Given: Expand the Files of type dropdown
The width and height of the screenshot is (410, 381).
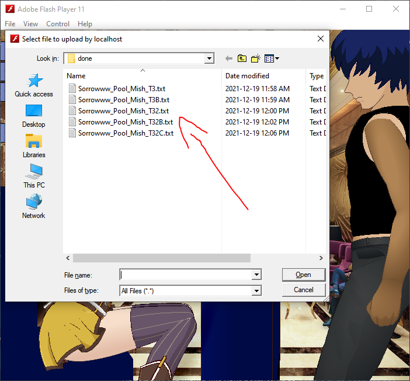Looking at the screenshot, I should pyautogui.click(x=256, y=290).
